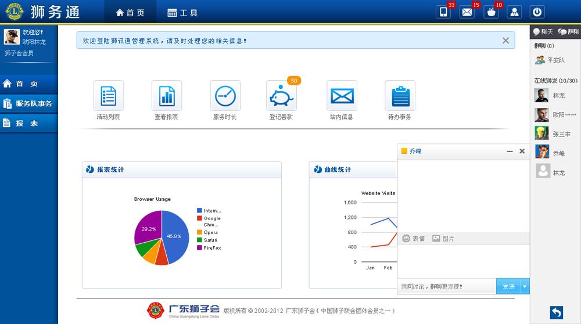581x324 pixels.
Task: Open the header mail icon with badge 15
Action: pos(467,12)
